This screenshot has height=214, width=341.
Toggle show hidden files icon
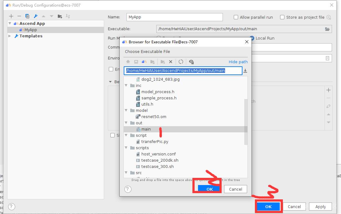[x=191, y=62]
